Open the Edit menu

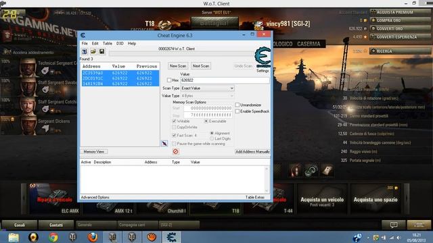(x=95, y=43)
